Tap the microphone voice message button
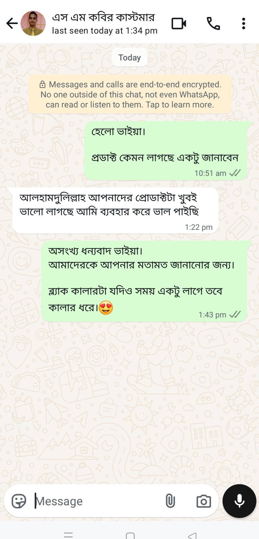259x539 pixels. 239,501
